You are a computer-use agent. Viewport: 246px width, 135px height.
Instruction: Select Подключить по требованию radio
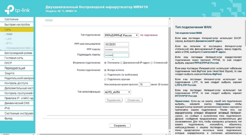(105, 75)
